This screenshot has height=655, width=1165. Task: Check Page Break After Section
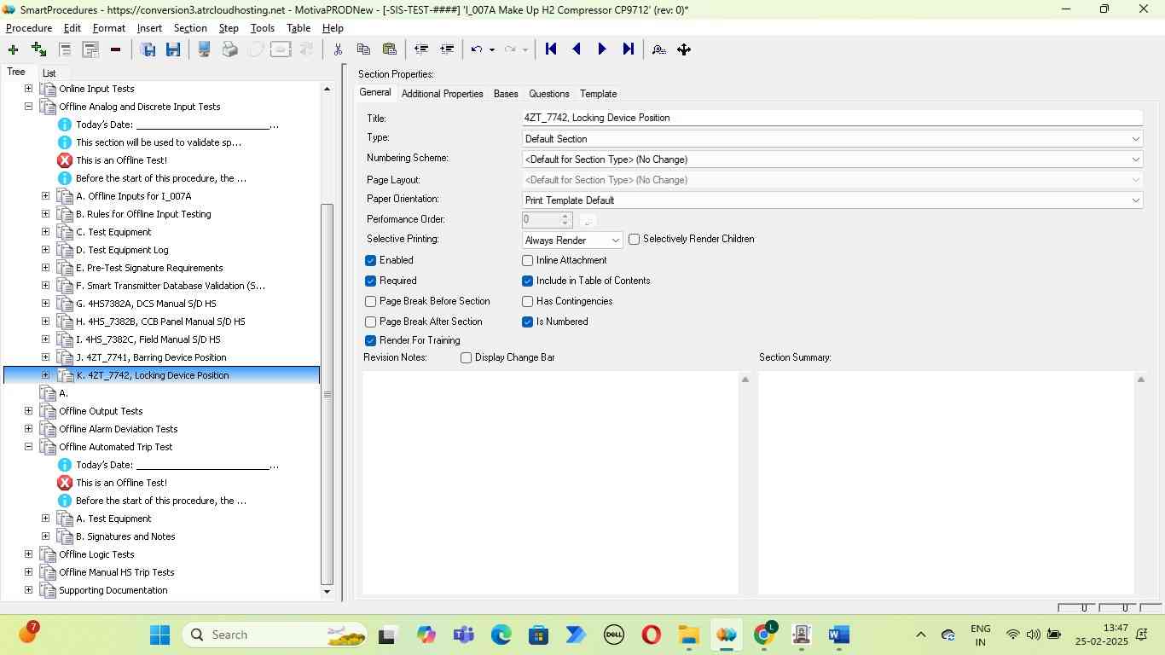[370, 322]
